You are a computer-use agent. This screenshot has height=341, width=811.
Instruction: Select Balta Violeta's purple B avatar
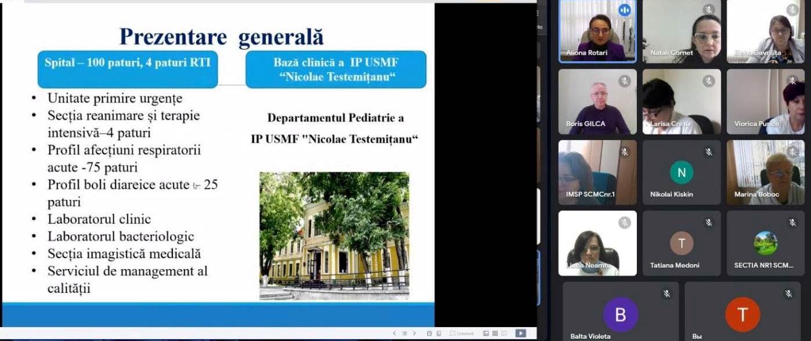621,314
